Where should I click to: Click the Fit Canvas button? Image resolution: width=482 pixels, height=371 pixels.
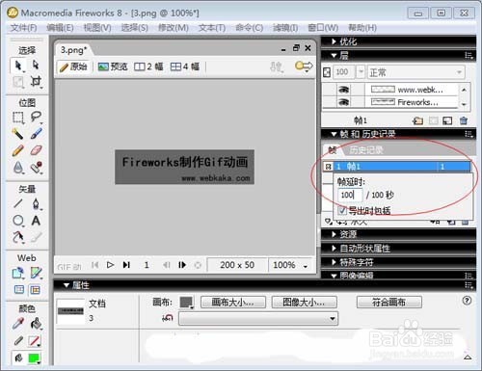389,302
